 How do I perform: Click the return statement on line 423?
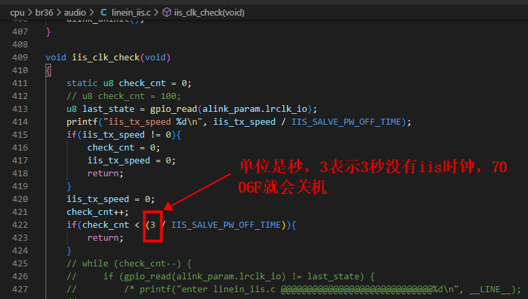coord(105,238)
